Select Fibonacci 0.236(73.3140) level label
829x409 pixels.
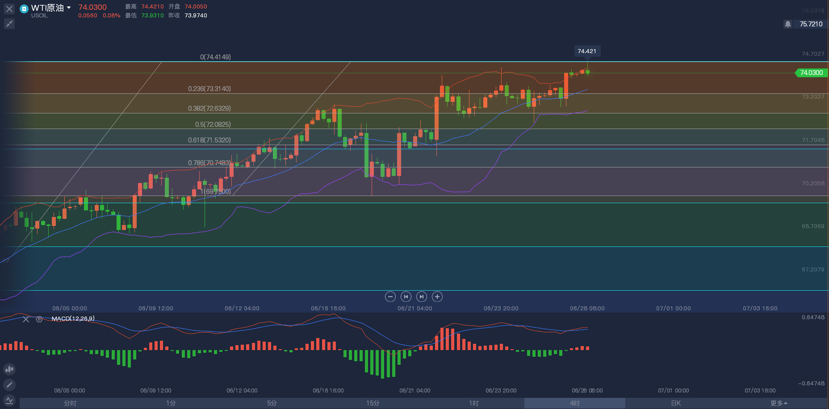209,89
